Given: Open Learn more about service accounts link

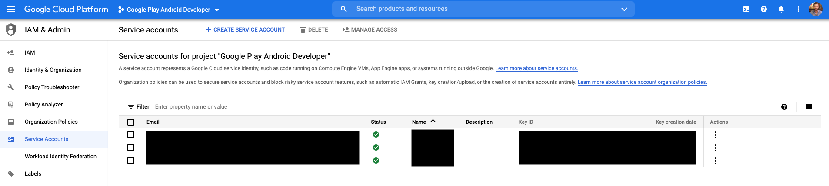Looking at the screenshot, I should point(536,68).
